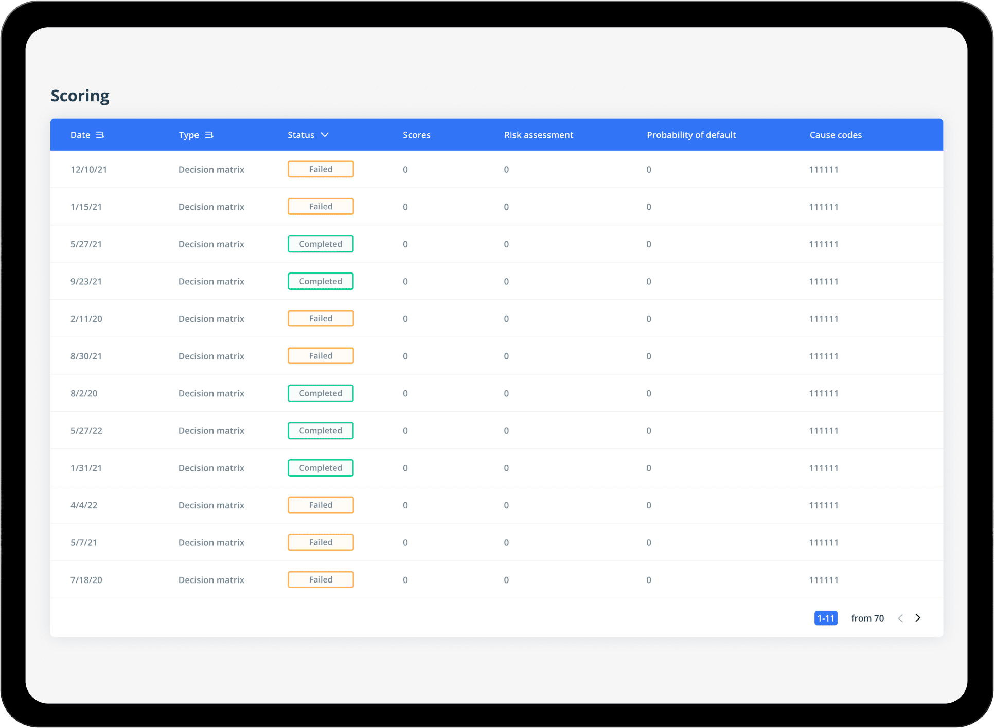Select the Completed badge for 1/31/21
This screenshot has width=994, height=728.
321,468
